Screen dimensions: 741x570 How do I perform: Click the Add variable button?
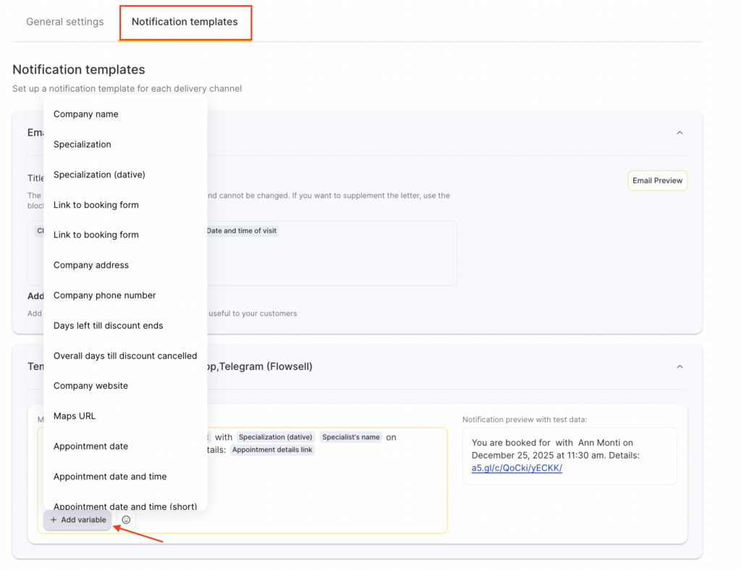coord(78,520)
